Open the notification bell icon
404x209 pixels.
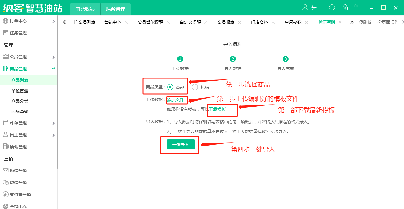click(x=356, y=7)
